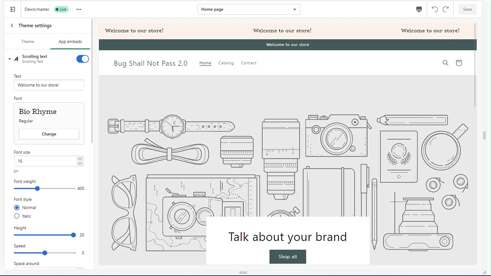Click the dark 'Welcome to our store' announcement bar
Screen dimensions: 491x276
(288, 44)
